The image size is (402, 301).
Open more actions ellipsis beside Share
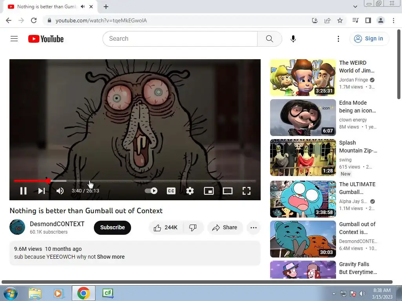[253, 227]
